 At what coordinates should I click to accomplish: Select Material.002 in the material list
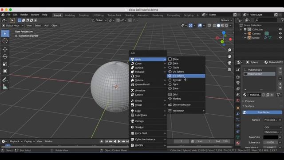(259, 74)
